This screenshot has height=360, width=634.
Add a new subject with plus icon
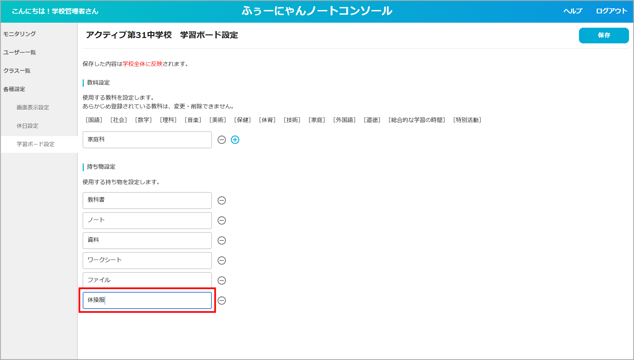pyautogui.click(x=235, y=140)
